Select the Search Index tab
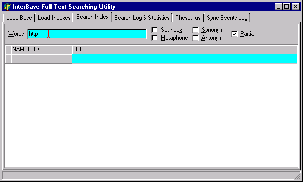The height and width of the screenshot is (182, 303). (92, 17)
